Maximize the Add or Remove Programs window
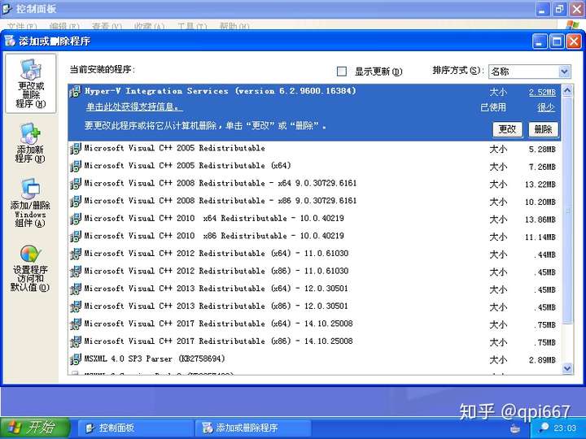586x439 pixels. tap(557, 41)
